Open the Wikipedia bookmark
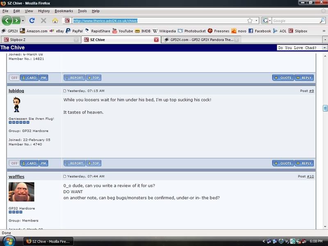 pyautogui.click(x=167, y=31)
